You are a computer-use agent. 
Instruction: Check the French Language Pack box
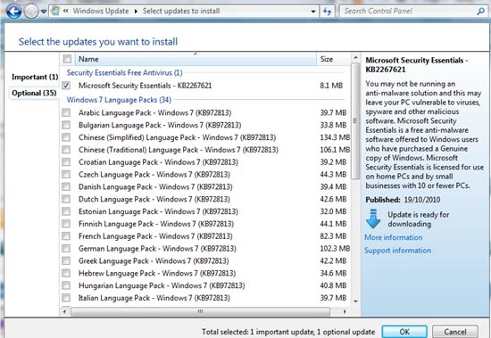tap(66, 236)
